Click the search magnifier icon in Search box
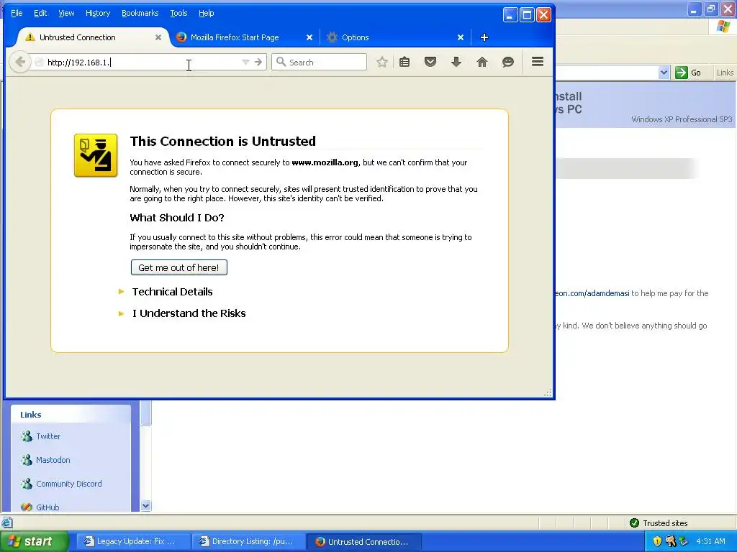The height and width of the screenshot is (552, 737). click(281, 62)
